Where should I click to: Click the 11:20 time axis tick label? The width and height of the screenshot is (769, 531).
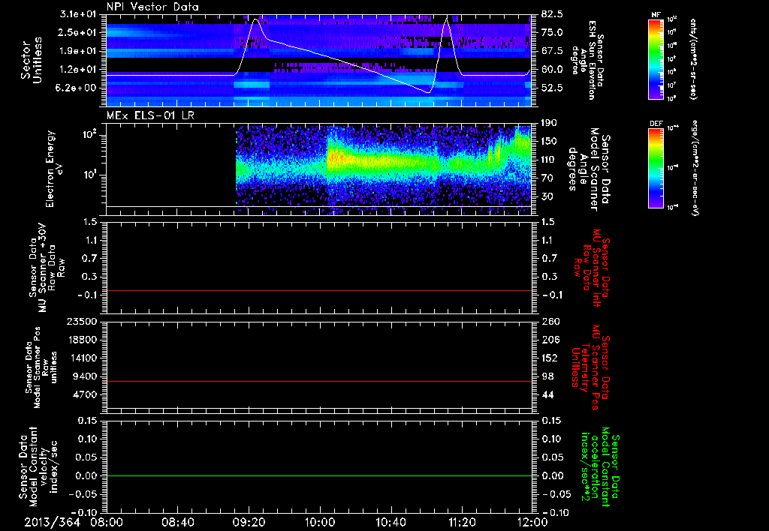pos(461,522)
